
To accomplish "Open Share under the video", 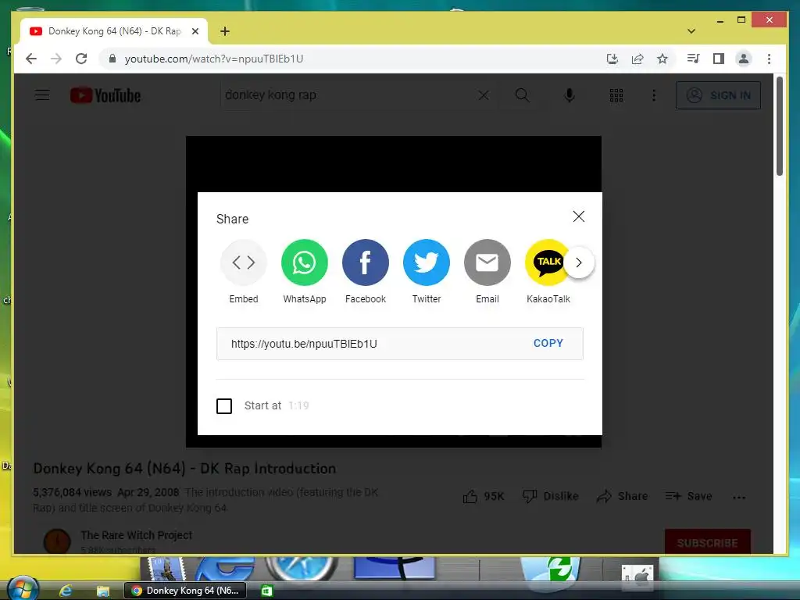I will coord(622,496).
